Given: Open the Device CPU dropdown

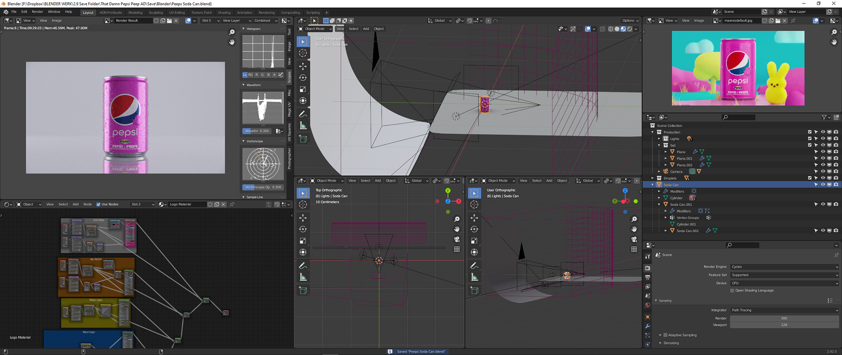Looking at the screenshot, I should coord(785,283).
